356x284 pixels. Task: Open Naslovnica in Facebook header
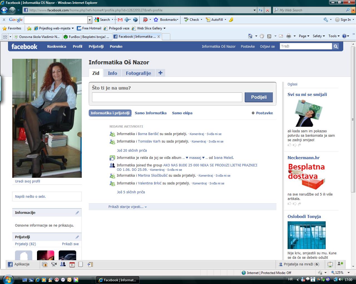coord(57,46)
